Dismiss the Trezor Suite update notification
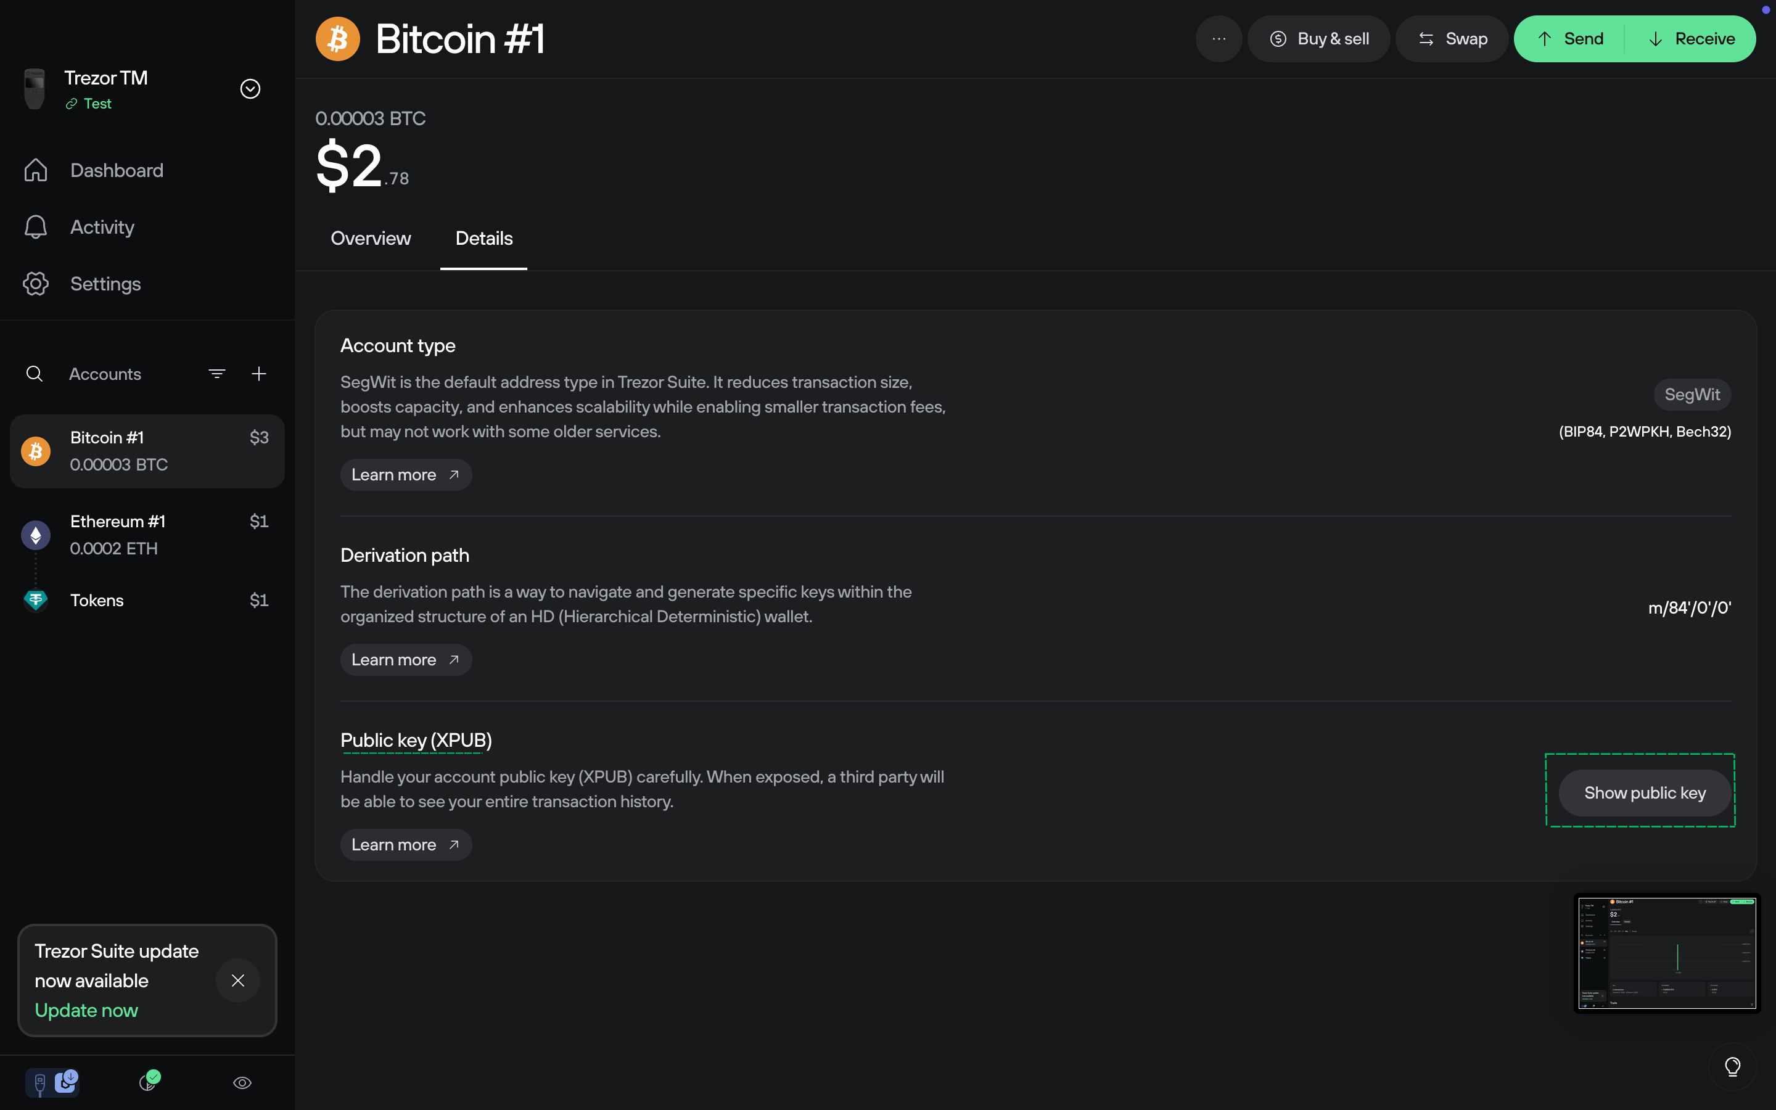Image resolution: width=1776 pixels, height=1110 pixels. point(238,980)
